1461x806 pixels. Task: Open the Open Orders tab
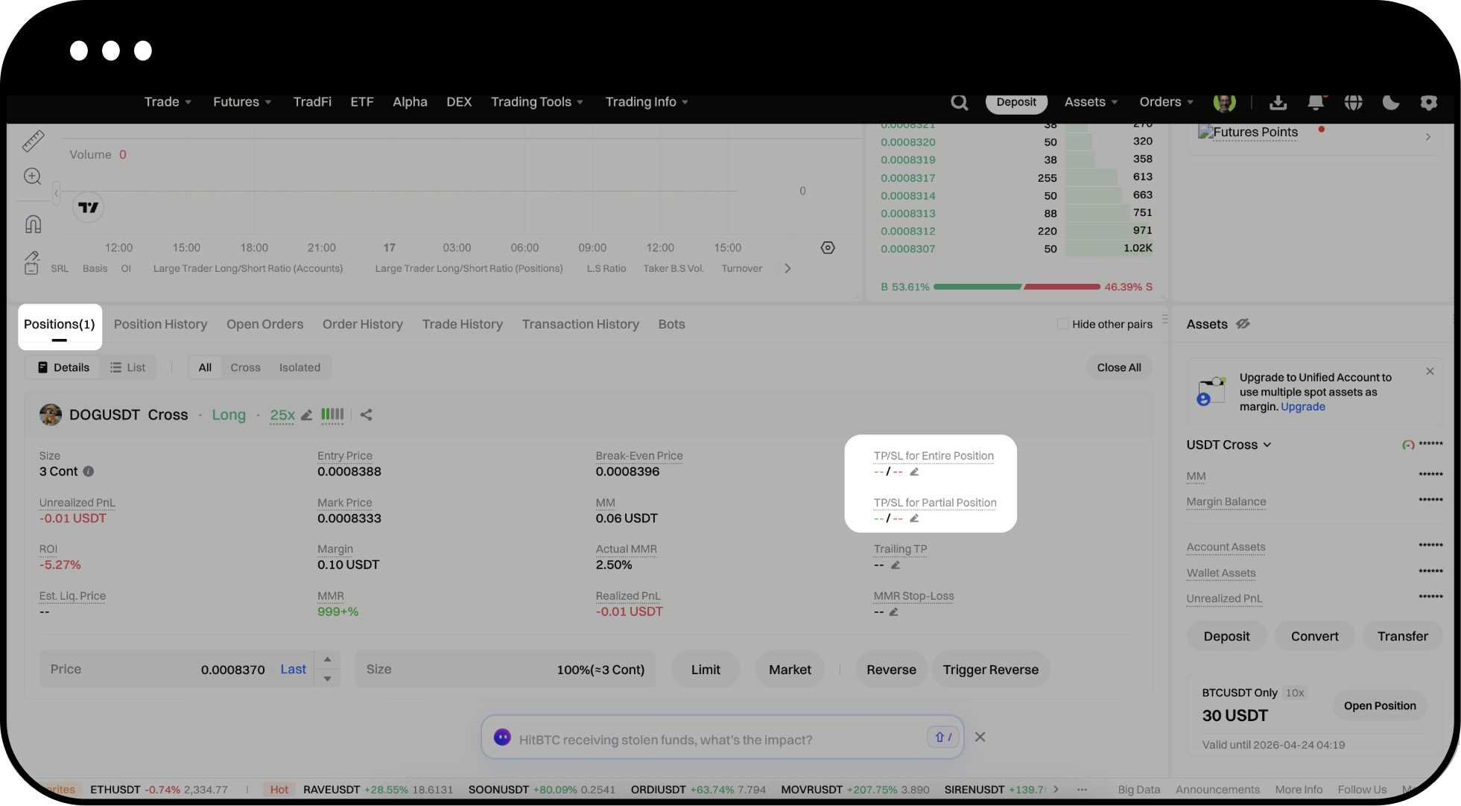264,324
